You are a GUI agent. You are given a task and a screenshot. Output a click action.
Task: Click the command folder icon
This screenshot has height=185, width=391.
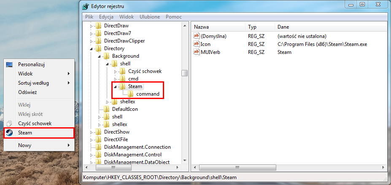(x=130, y=94)
